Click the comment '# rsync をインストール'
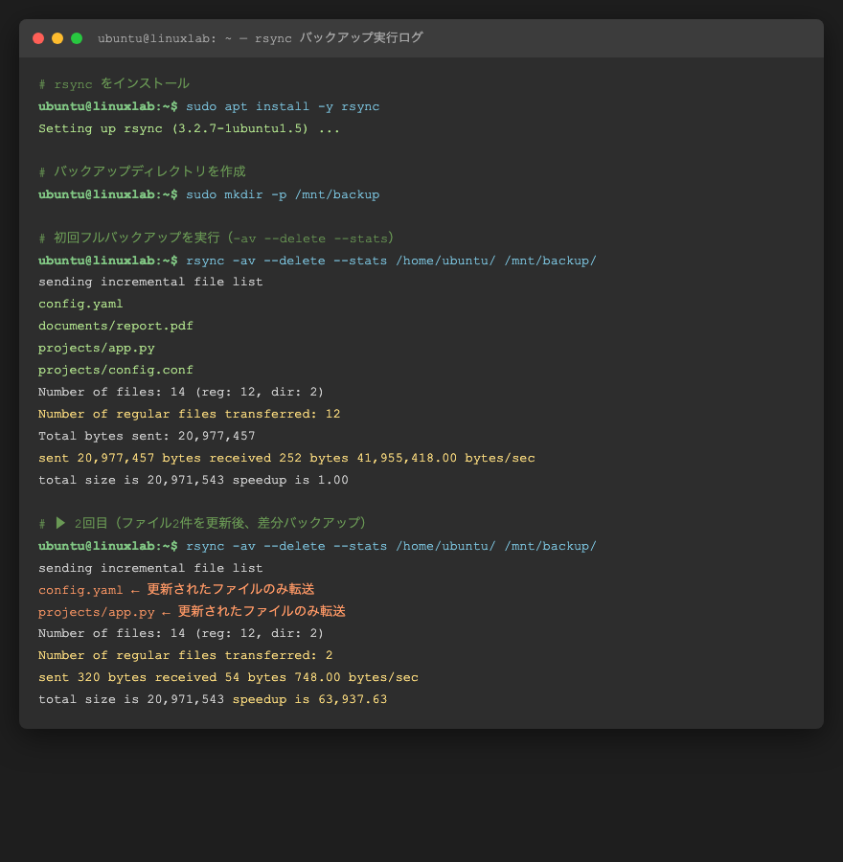Image resolution: width=843 pixels, height=862 pixels. pos(114,83)
